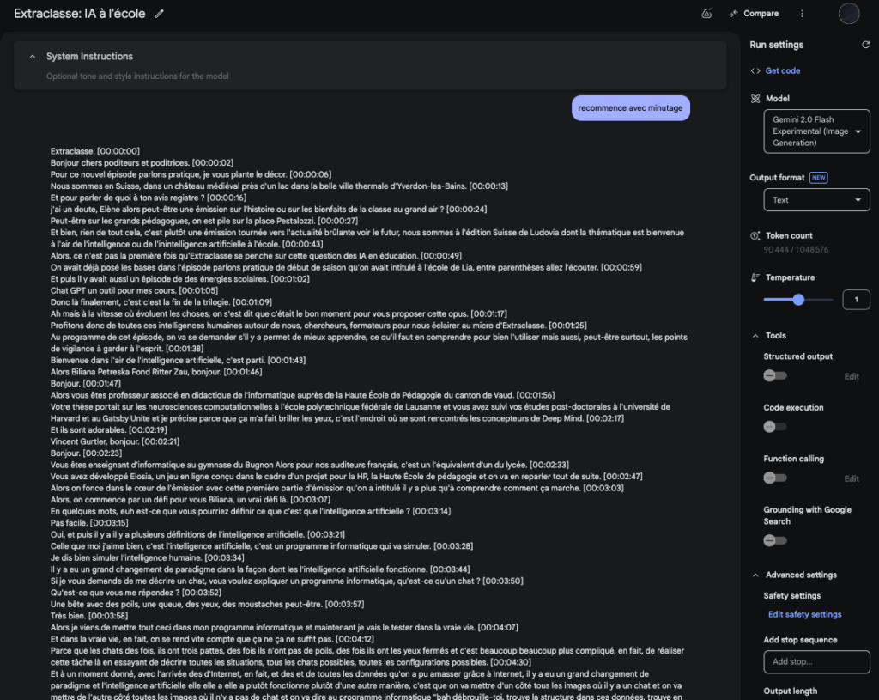The image size is (879, 700).
Task: Click the Add stop sequence input field
Action: coord(816,662)
